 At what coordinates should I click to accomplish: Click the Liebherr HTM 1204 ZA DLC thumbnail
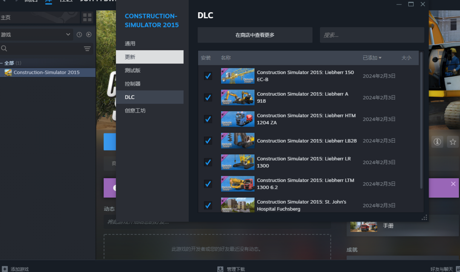pyautogui.click(x=238, y=119)
